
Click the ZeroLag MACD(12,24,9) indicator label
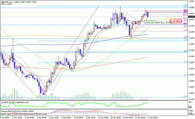[x=17, y=111]
